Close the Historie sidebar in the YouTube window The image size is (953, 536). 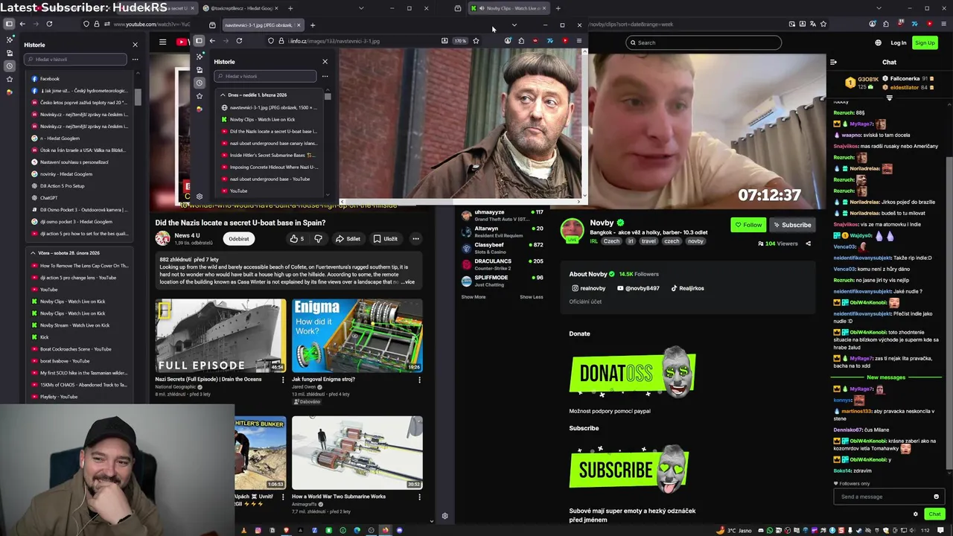135,45
